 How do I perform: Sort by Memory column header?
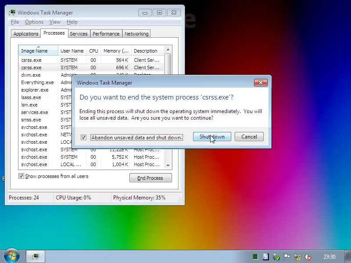[116, 51]
